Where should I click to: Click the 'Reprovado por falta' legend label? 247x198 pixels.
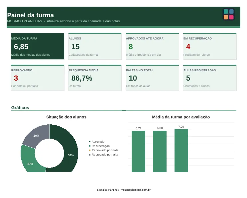105,155
